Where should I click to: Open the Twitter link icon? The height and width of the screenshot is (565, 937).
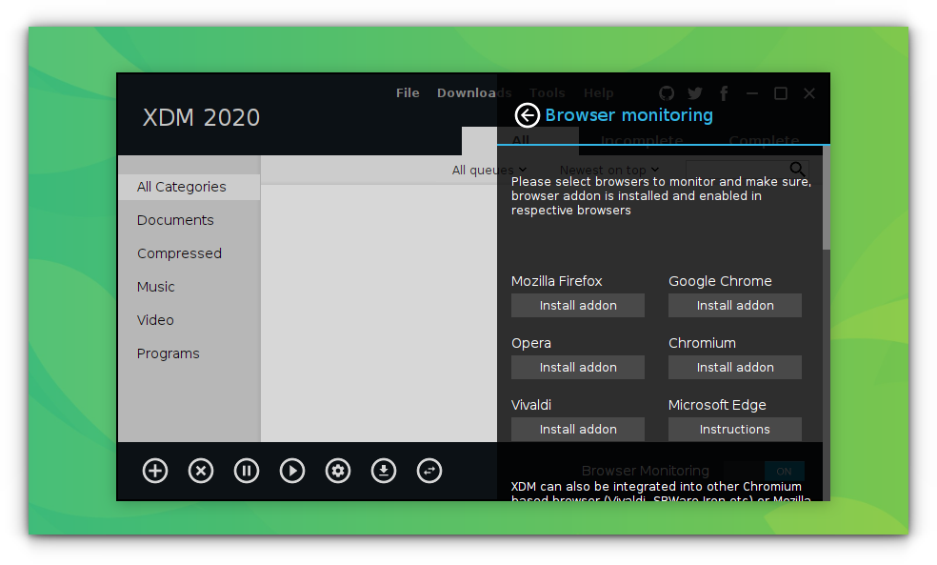click(x=695, y=93)
